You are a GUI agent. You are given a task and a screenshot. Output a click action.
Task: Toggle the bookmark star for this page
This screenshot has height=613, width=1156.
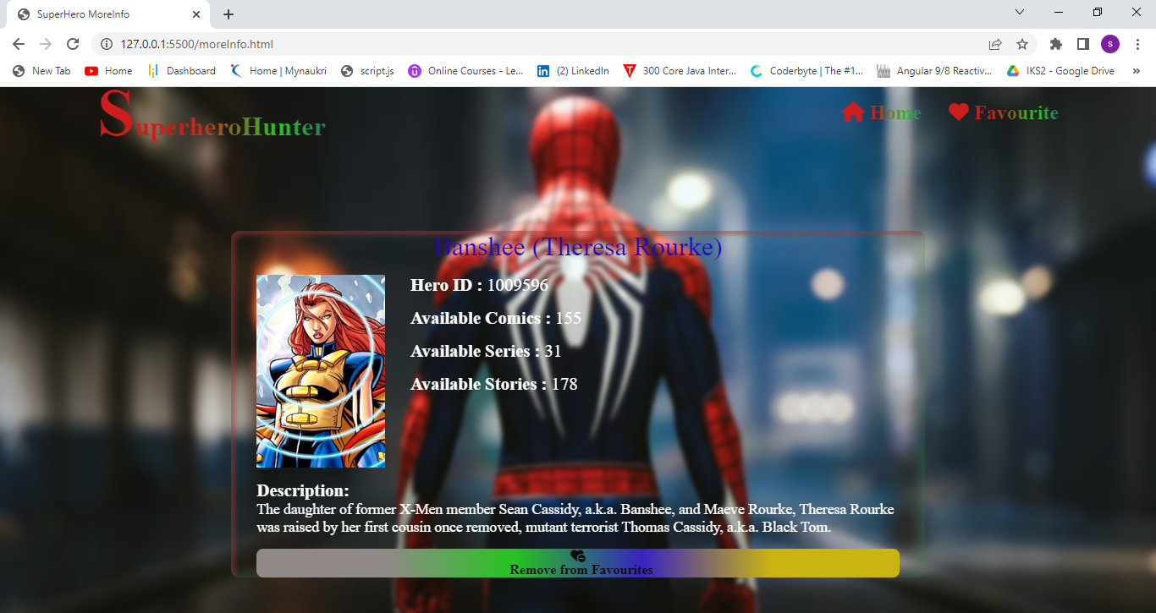point(1022,44)
